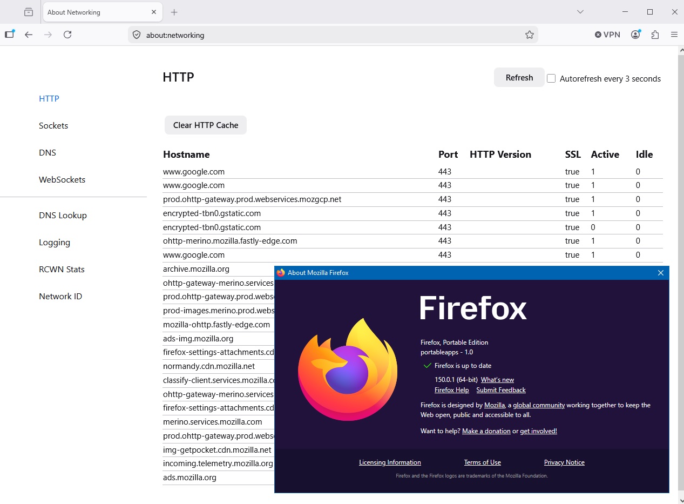Open the Firefox account icon

636,35
